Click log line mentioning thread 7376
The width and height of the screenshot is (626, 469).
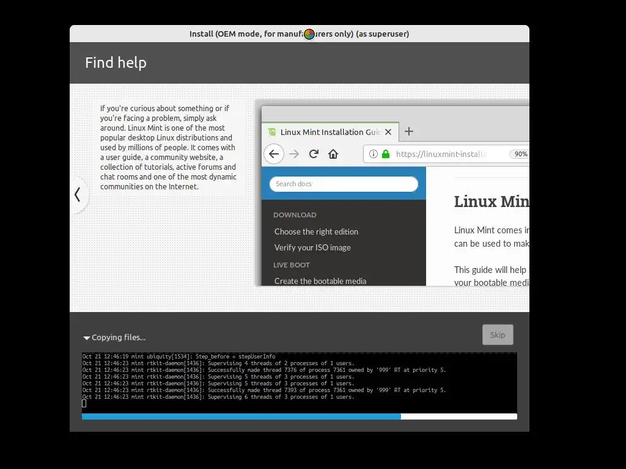coord(264,370)
